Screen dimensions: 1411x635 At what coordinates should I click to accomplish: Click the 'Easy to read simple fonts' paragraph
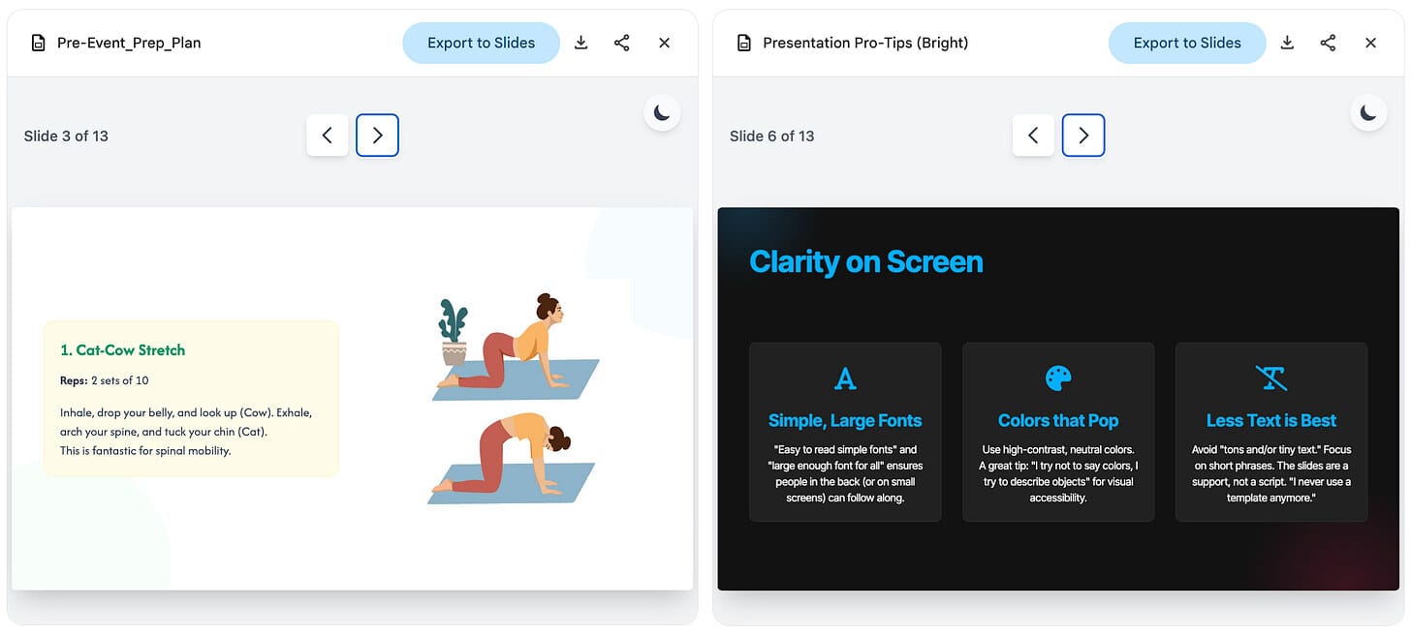[845, 473]
